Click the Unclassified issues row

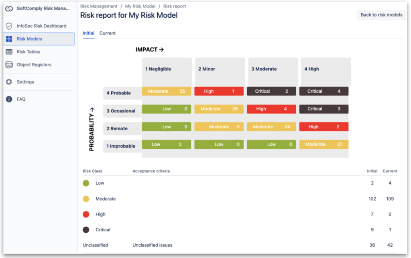tap(152, 245)
